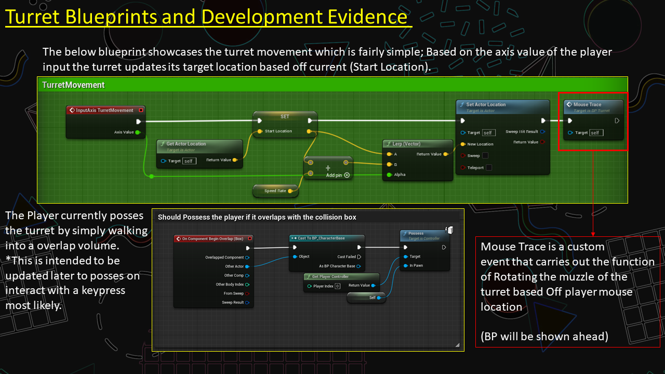The width and height of the screenshot is (665, 374).
Task: Click the Add pin plus icon
Action: (x=347, y=175)
